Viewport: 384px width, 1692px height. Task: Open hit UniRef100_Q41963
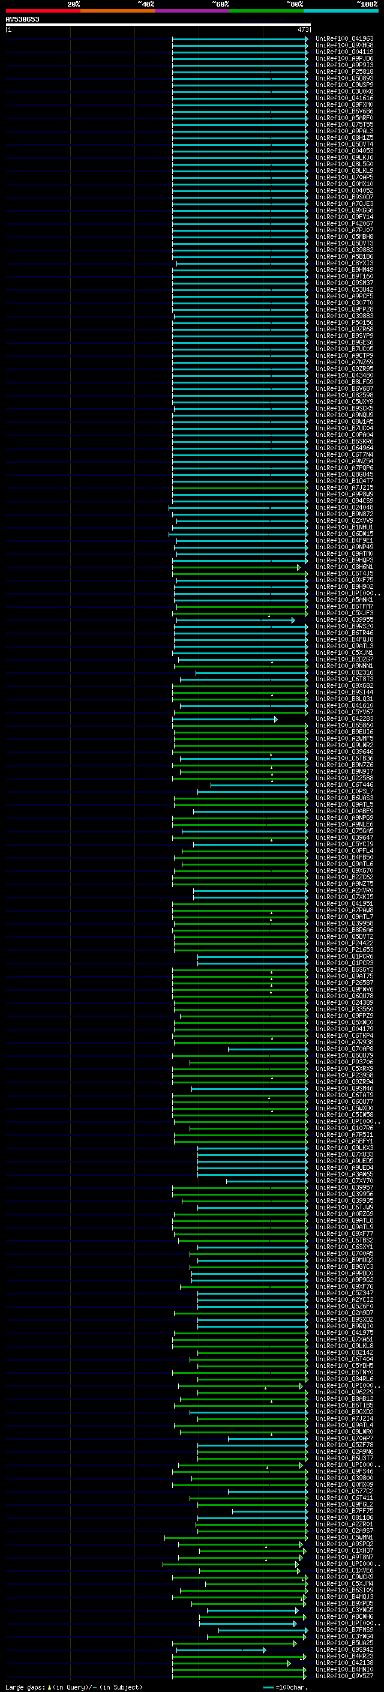click(344, 39)
